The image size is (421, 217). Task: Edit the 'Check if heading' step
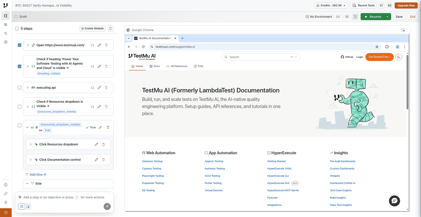(99, 66)
